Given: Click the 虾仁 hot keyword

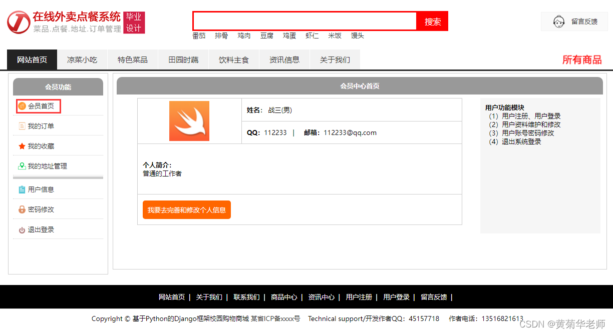Looking at the screenshot, I should tap(312, 35).
